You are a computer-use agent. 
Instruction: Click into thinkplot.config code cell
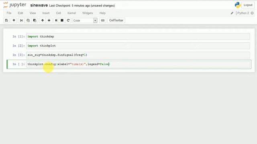138,64
